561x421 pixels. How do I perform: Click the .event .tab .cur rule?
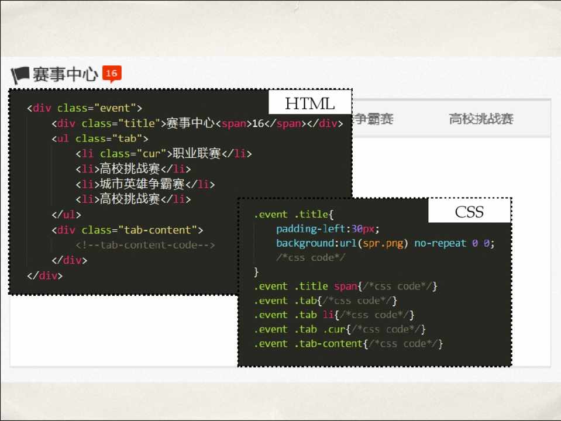[339, 329]
